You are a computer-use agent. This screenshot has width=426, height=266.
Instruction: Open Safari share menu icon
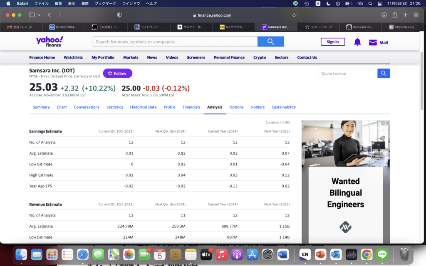click(x=394, y=15)
